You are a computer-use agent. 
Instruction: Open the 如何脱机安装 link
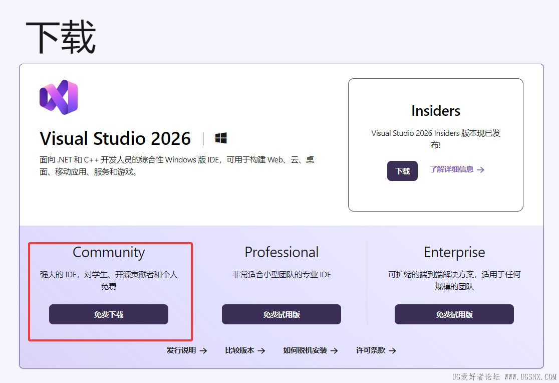(311, 350)
